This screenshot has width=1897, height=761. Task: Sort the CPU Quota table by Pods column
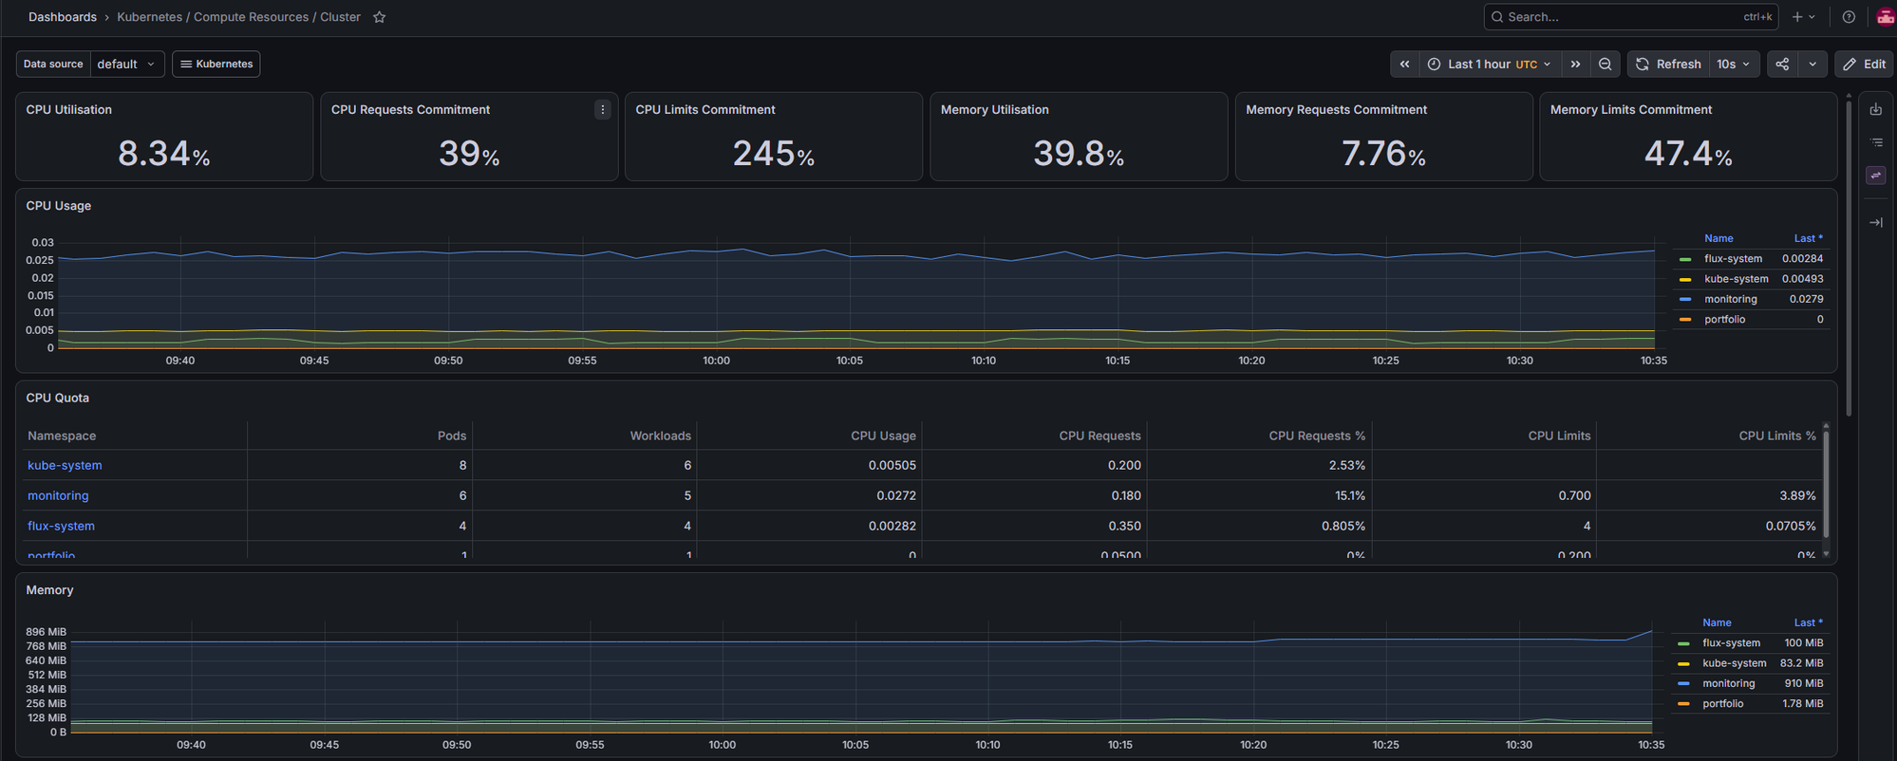pyautogui.click(x=452, y=436)
